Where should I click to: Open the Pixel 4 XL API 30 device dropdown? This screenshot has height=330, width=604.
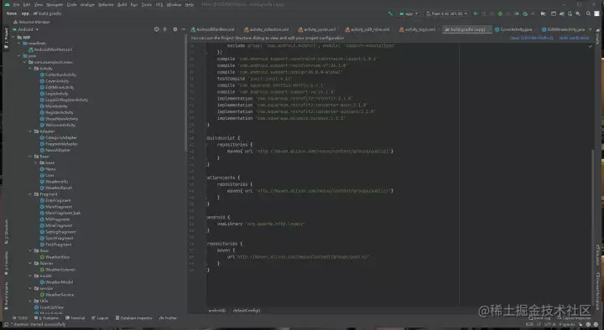(447, 13)
